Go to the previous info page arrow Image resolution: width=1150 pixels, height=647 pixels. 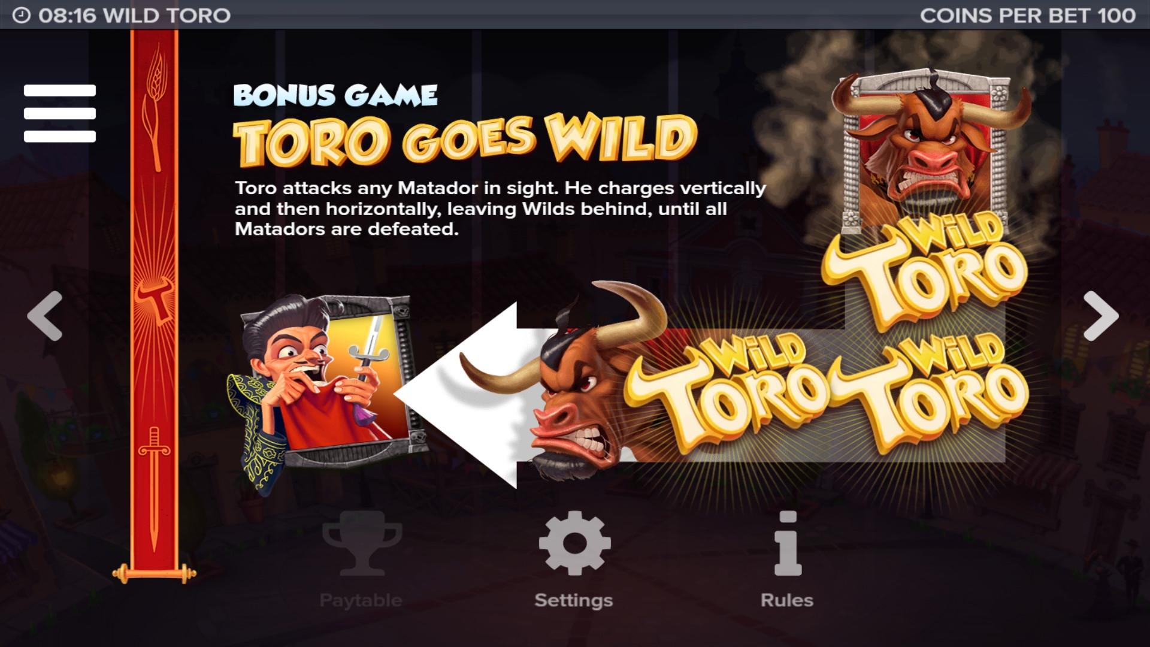(45, 316)
